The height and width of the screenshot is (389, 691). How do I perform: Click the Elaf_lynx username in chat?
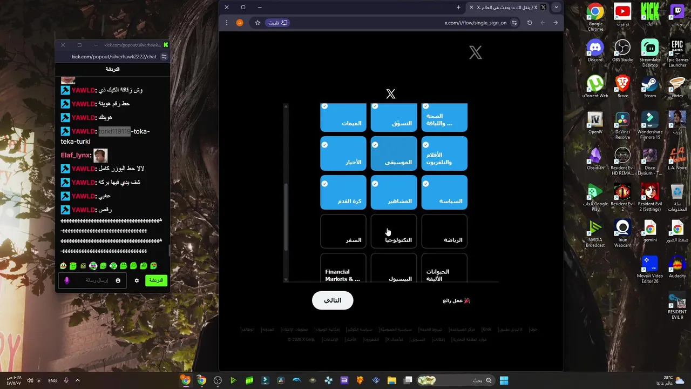click(75, 155)
